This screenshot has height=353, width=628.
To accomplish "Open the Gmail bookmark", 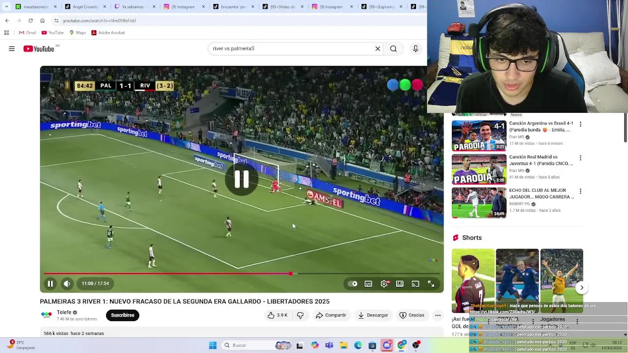I will click(x=27, y=33).
